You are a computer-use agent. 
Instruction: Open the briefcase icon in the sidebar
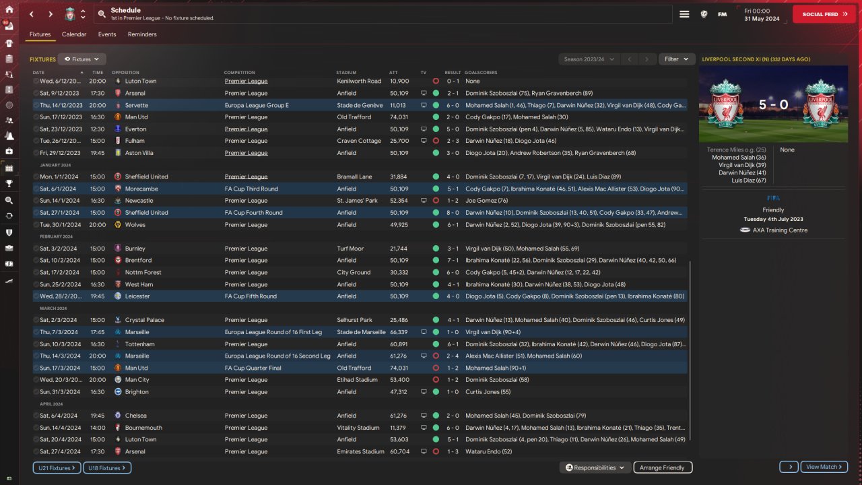pos(9,248)
